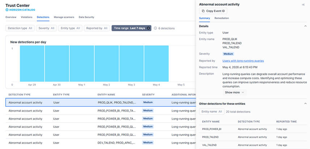Expand description with Show more

point(234,92)
